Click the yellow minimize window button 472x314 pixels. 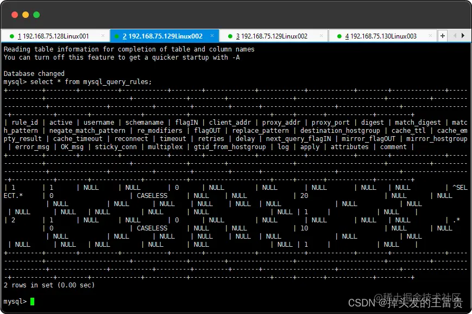[26, 15]
